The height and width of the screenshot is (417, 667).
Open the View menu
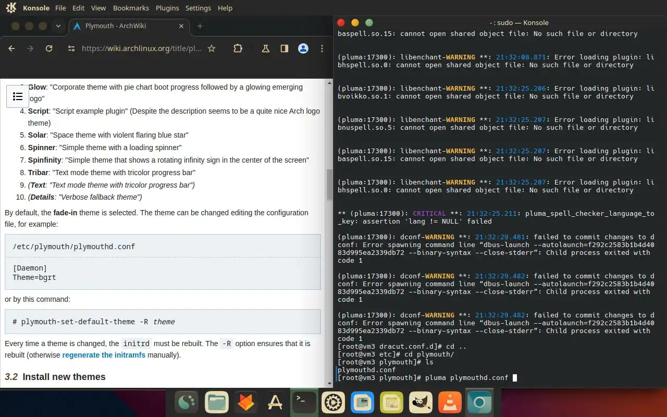tap(98, 8)
